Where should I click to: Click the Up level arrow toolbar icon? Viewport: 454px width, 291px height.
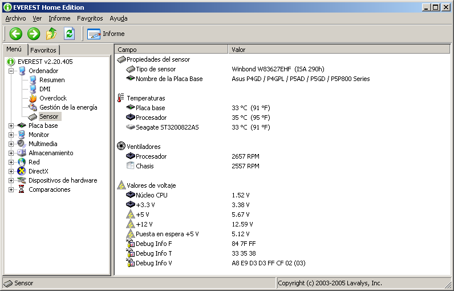(x=51, y=34)
